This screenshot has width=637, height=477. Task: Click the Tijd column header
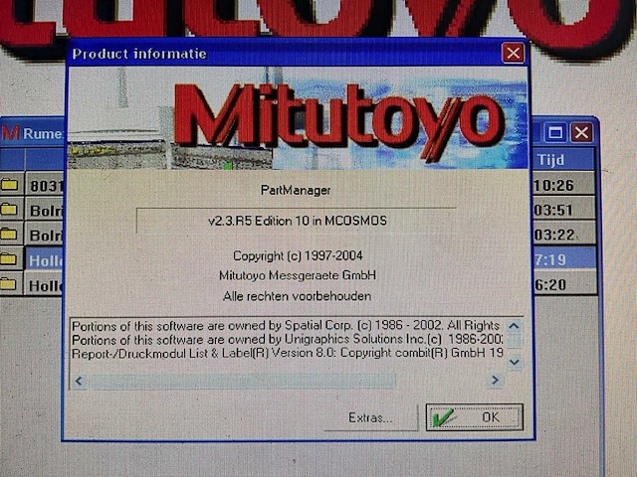(x=564, y=160)
